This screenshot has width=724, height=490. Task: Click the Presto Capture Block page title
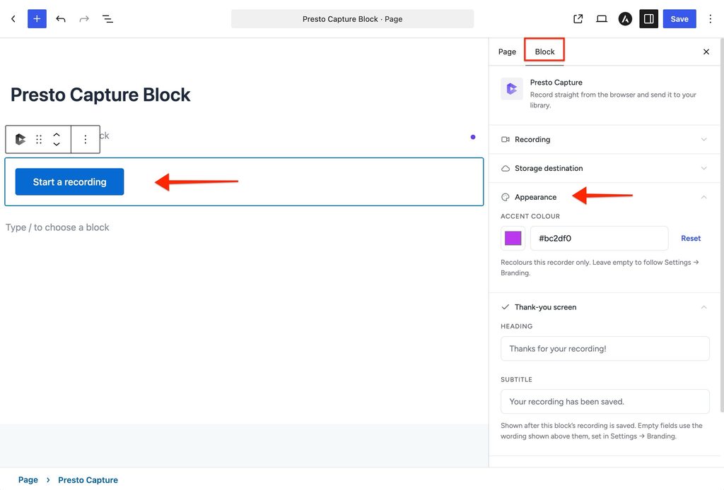[x=100, y=95]
